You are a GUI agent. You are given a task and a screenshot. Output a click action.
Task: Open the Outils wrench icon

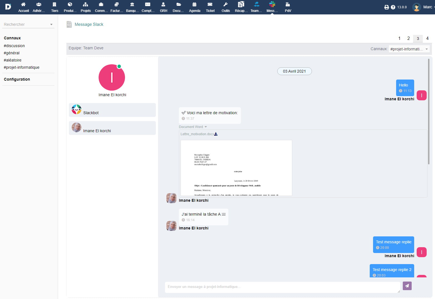pos(226,4)
